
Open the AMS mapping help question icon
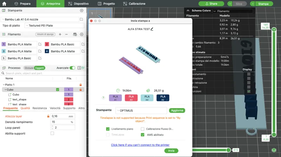(103, 98)
